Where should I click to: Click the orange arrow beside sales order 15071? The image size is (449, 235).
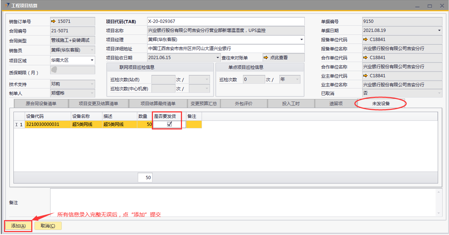53,21
